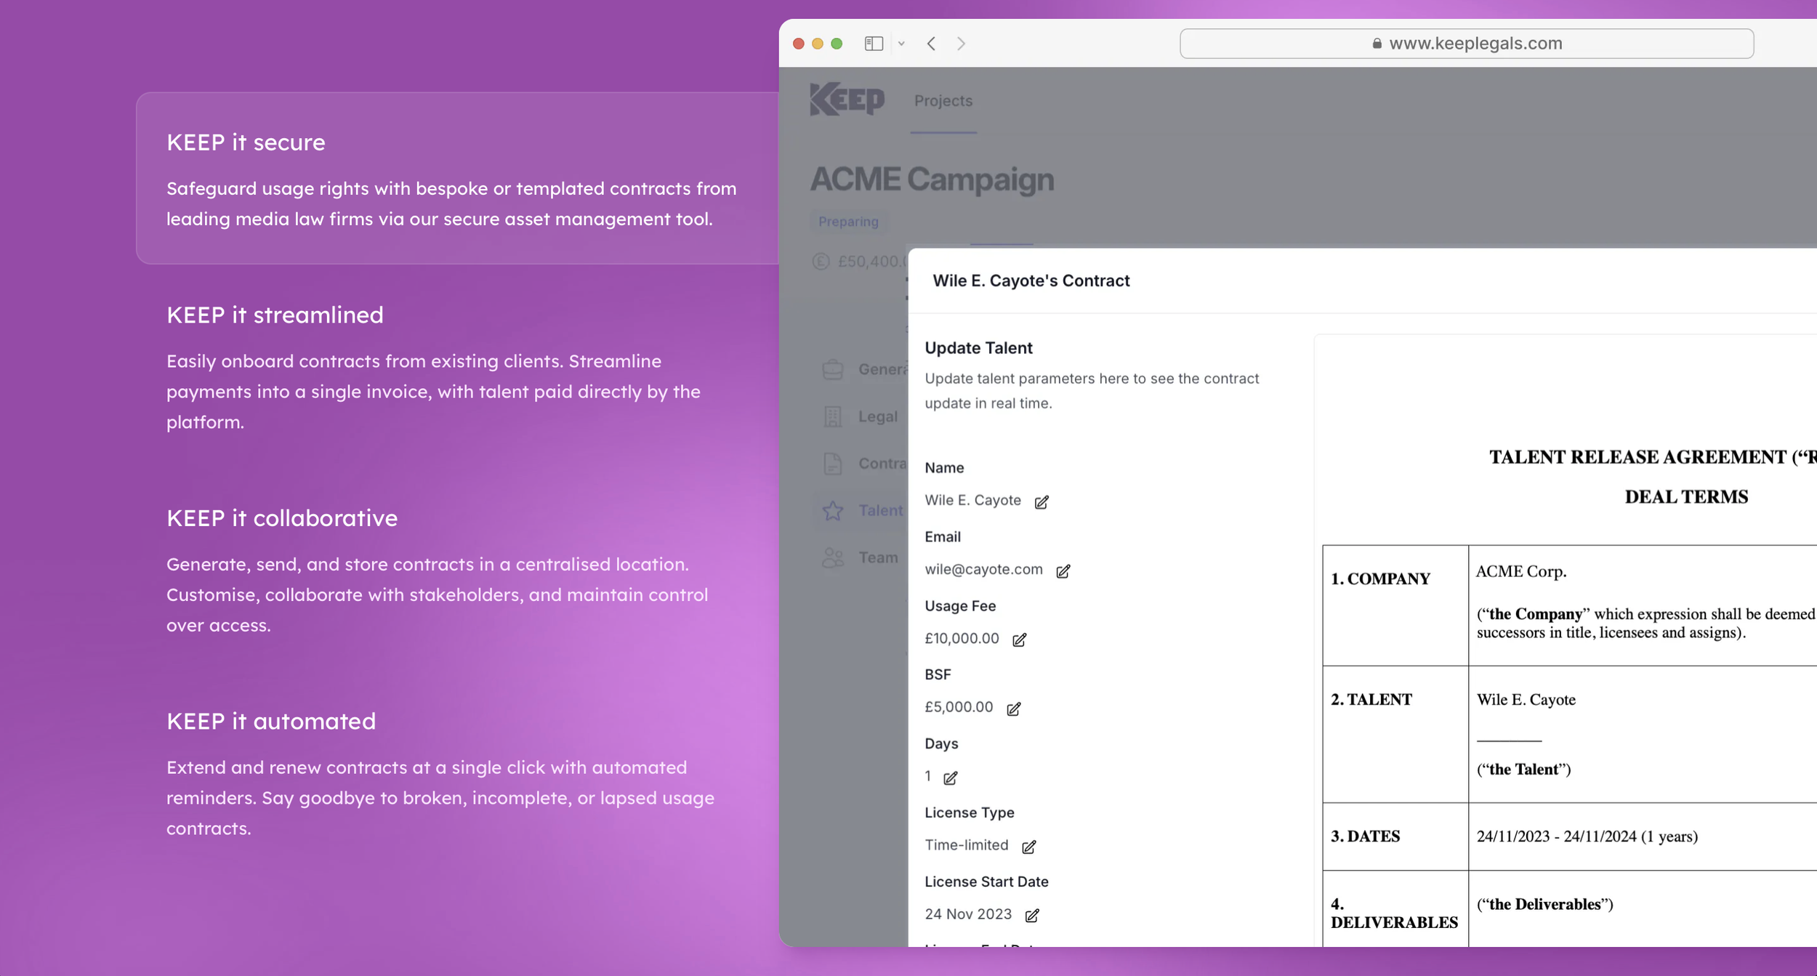The height and width of the screenshot is (976, 1817).
Task: Open the Talent sidebar item
Action: [879, 510]
